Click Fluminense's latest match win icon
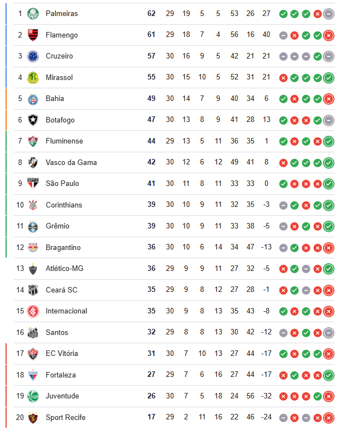344x431 pixels. [329, 141]
